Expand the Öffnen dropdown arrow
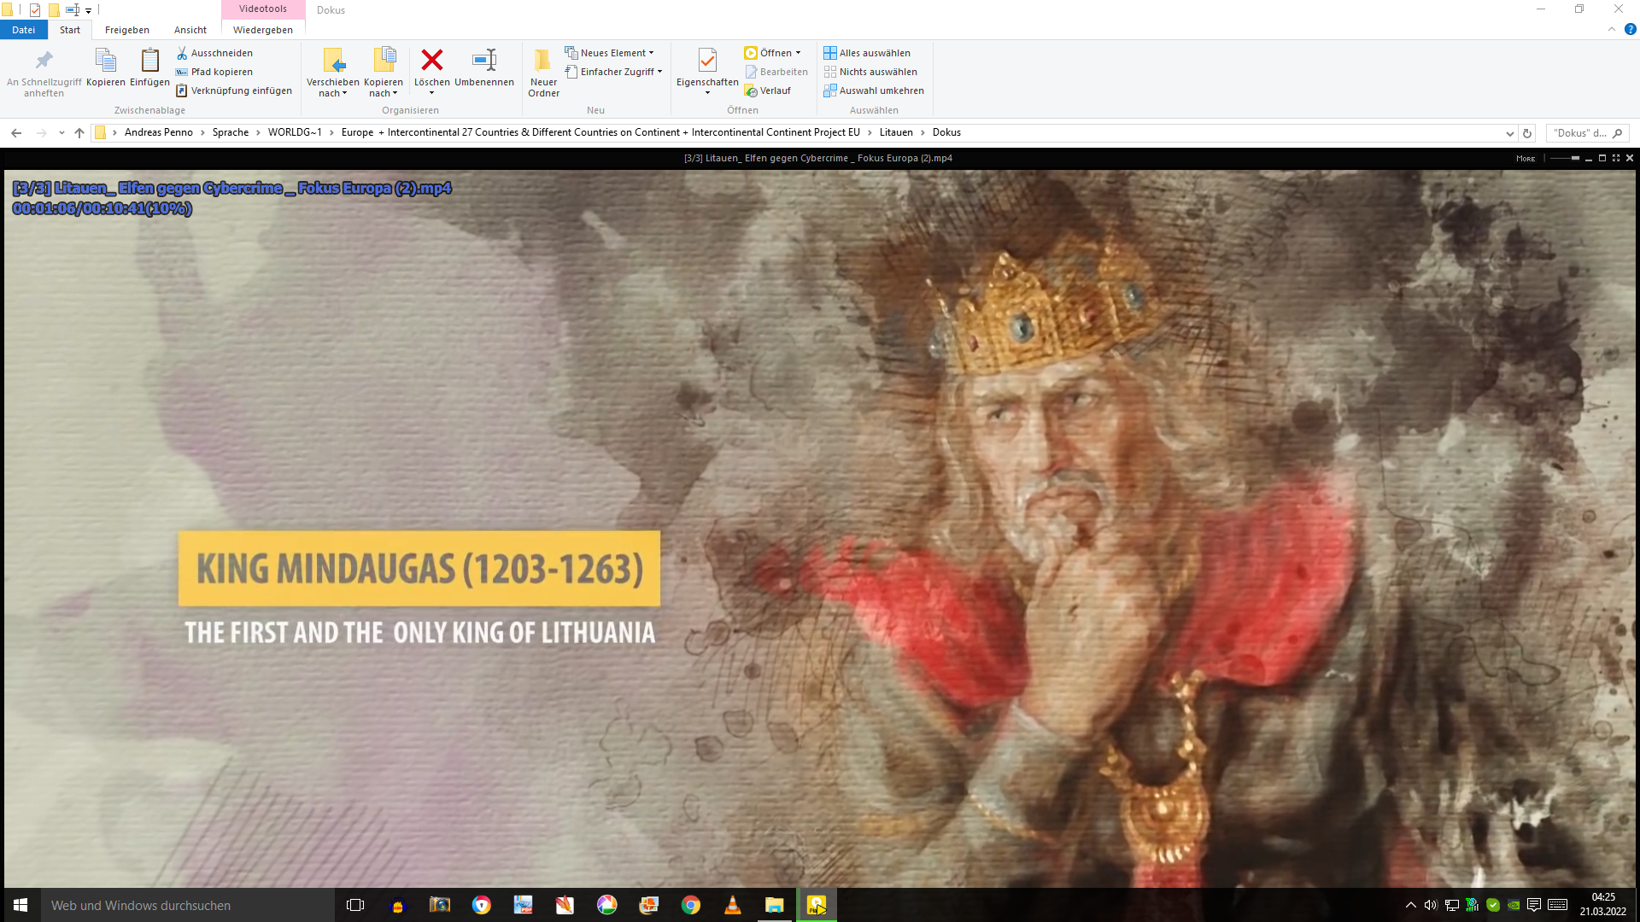Viewport: 1640px width, 922px height. point(798,53)
